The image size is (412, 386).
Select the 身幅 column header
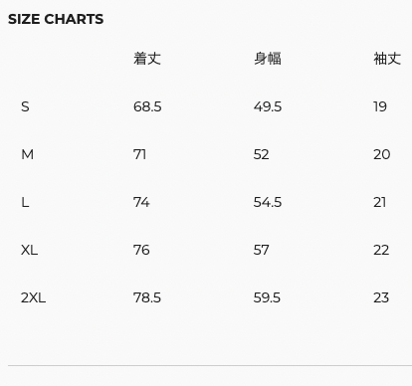click(268, 59)
